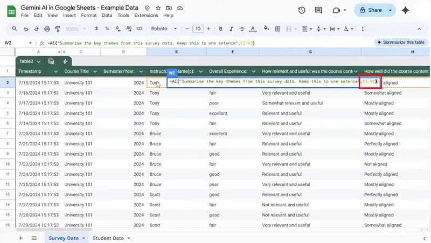The width and height of the screenshot is (431, 243).
Task: Click the font size input field
Action: click(198, 29)
